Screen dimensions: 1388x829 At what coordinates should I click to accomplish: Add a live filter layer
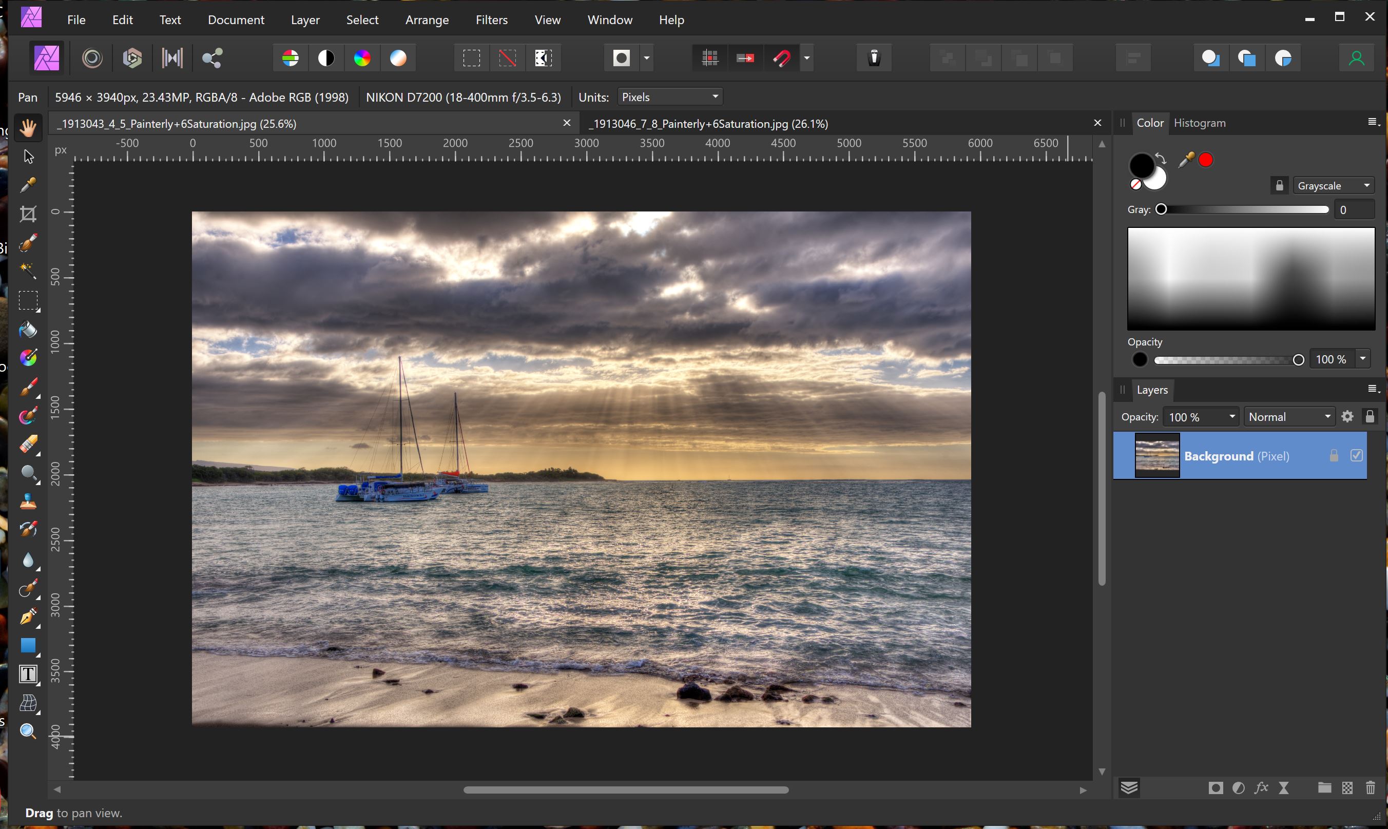[x=1284, y=788]
